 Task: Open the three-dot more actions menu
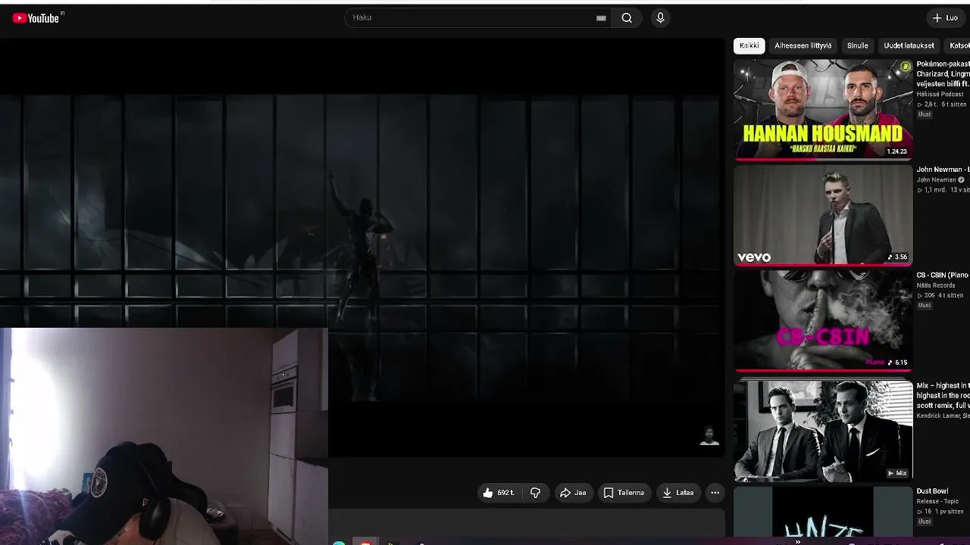point(715,493)
